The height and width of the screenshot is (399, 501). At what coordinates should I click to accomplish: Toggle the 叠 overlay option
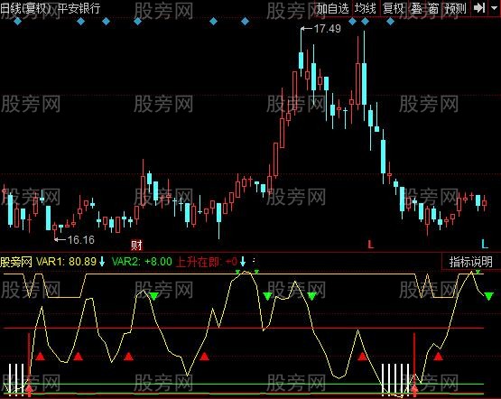pyautogui.click(x=416, y=8)
